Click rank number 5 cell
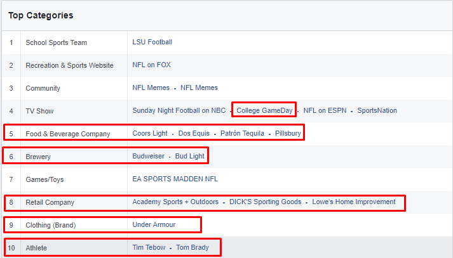453x258 pixels. click(x=11, y=134)
